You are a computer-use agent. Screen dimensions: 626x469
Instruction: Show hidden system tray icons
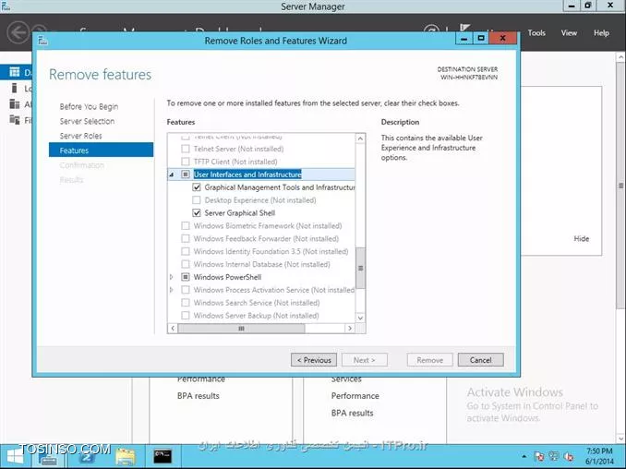pos(524,456)
